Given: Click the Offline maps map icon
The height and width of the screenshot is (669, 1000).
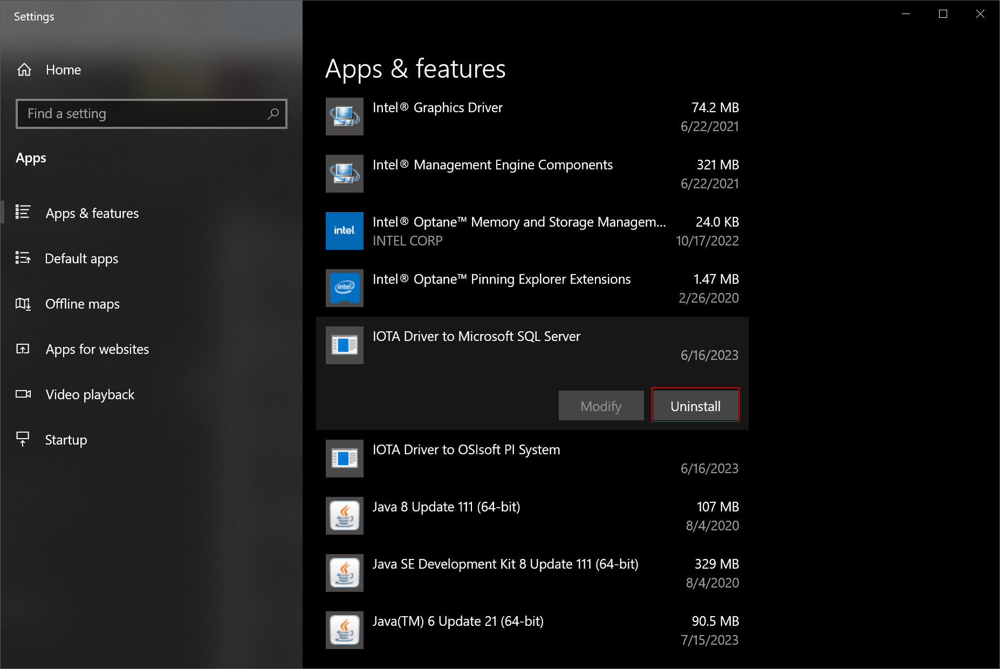Looking at the screenshot, I should pyautogui.click(x=23, y=304).
